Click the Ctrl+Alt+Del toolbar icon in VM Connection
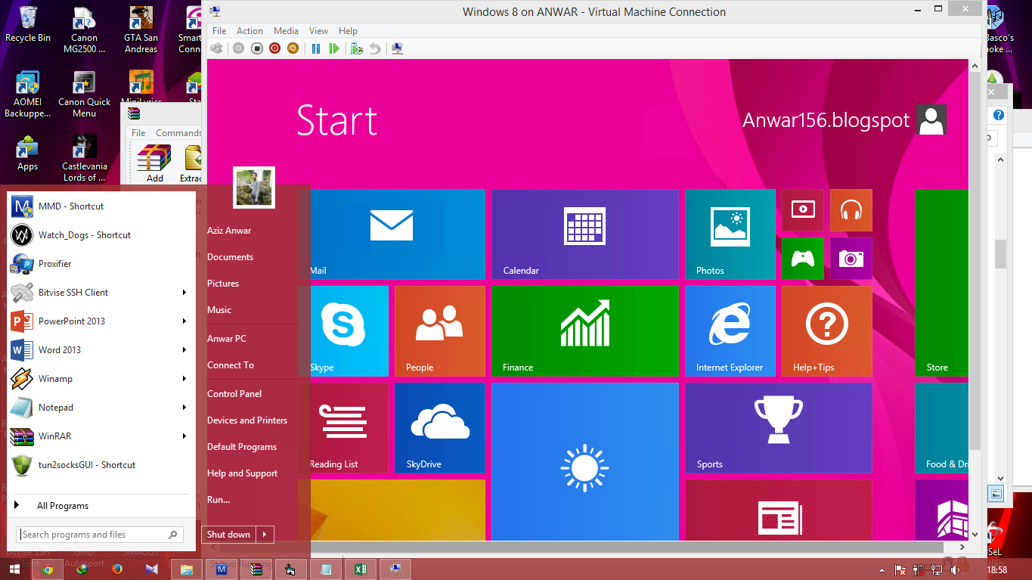The image size is (1032, 580). 216,48
